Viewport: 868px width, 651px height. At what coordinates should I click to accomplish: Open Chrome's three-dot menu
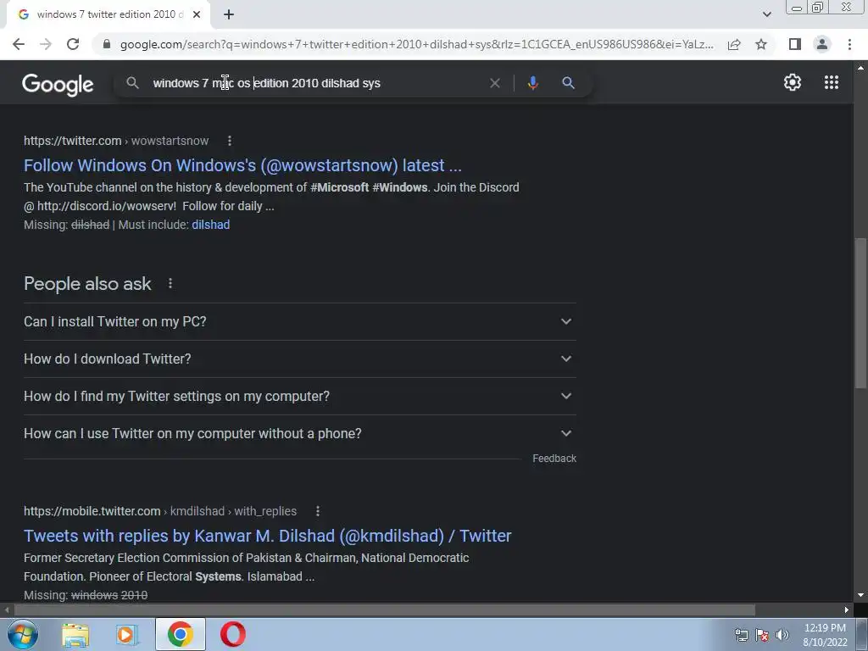(849, 44)
